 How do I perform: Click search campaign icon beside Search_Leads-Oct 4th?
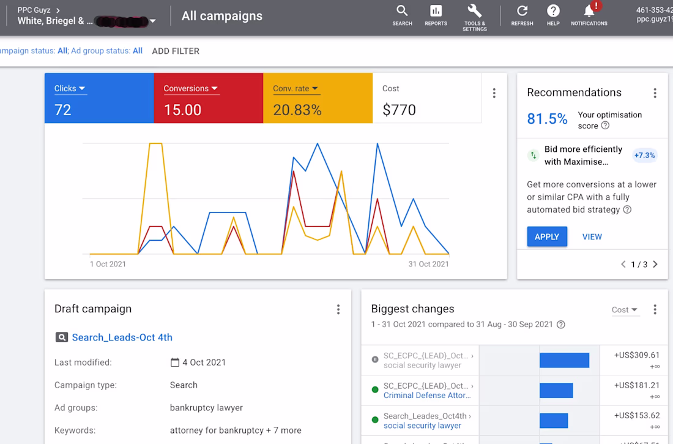[x=61, y=337]
